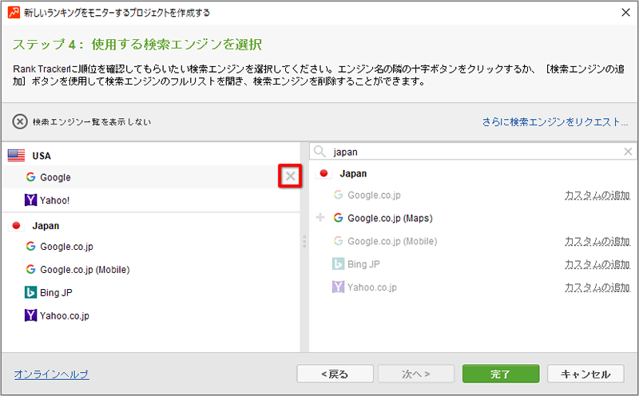Hide the search engine list with circled X
Viewport: 639px width, 396px height.
[20, 122]
